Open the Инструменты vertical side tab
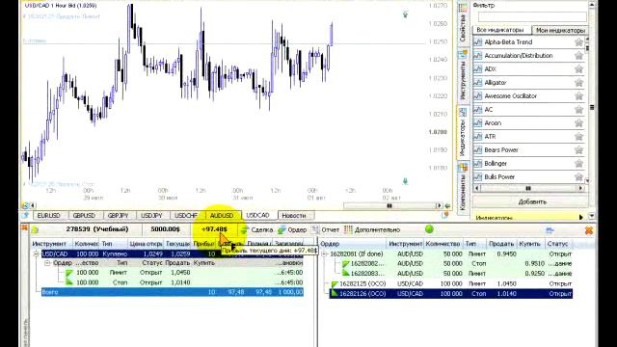 463,75
